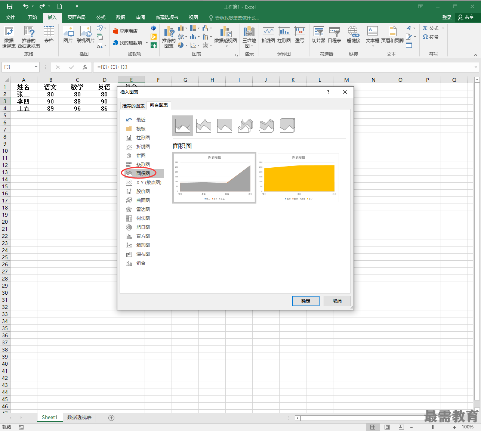Open Equation (公式) dropdown in Symbols group

click(443, 28)
